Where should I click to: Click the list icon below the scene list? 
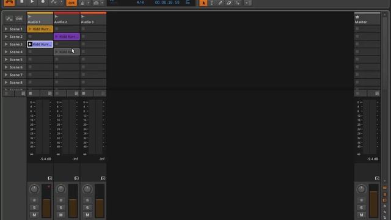tap(23, 94)
